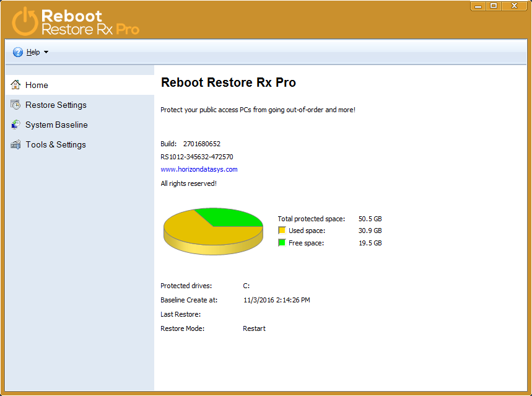The height and width of the screenshot is (396, 532).
Task: Click the Home sidebar label text
Action: [36, 85]
